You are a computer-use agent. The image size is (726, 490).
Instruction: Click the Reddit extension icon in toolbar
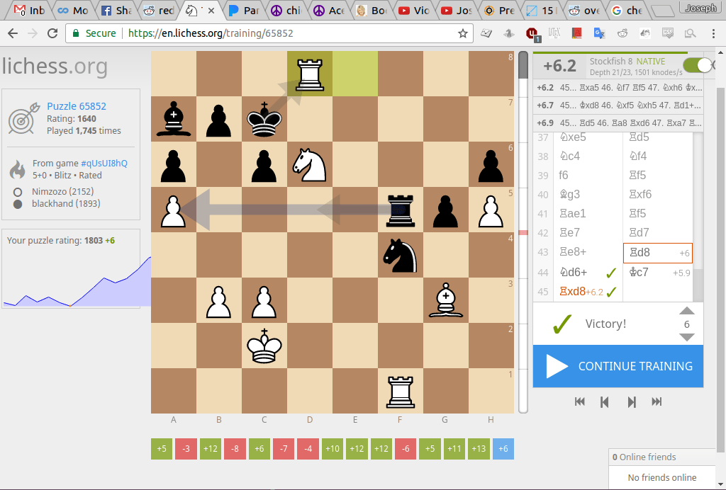(622, 33)
